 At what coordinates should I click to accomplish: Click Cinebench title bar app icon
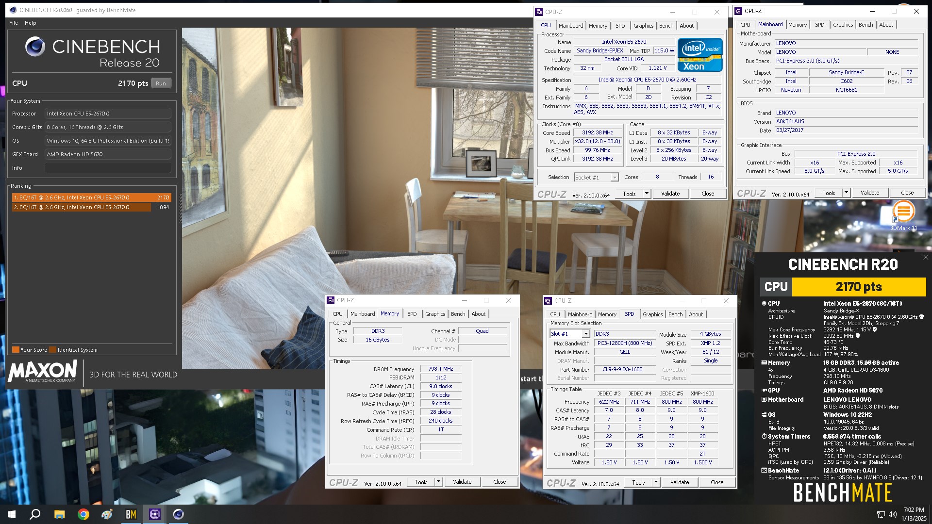click(x=13, y=10)
